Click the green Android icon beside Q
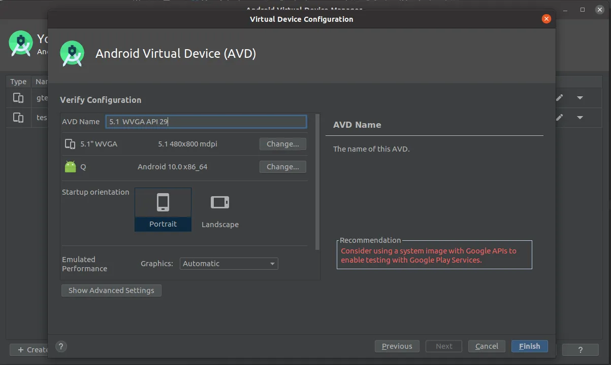 [x=70, y=166]
